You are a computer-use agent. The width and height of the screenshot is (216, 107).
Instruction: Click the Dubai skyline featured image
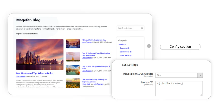(x=40, y=55)
